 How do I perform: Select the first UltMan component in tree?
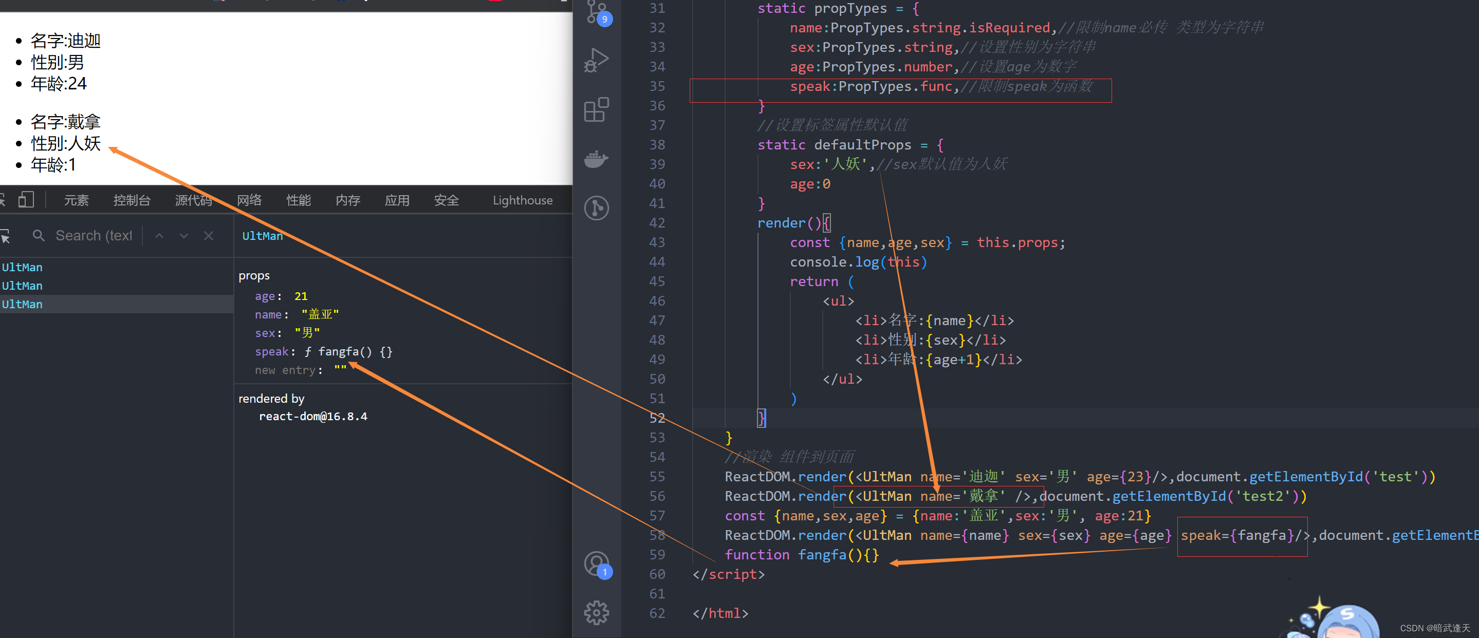tap(23, 267)
